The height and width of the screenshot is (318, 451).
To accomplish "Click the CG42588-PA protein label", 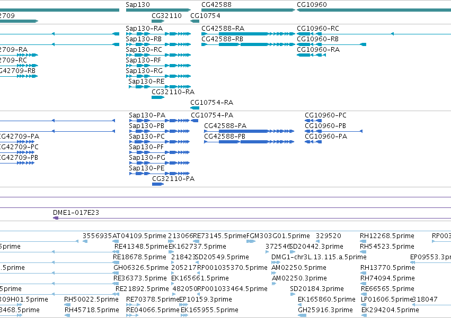I will pos(225,126).
